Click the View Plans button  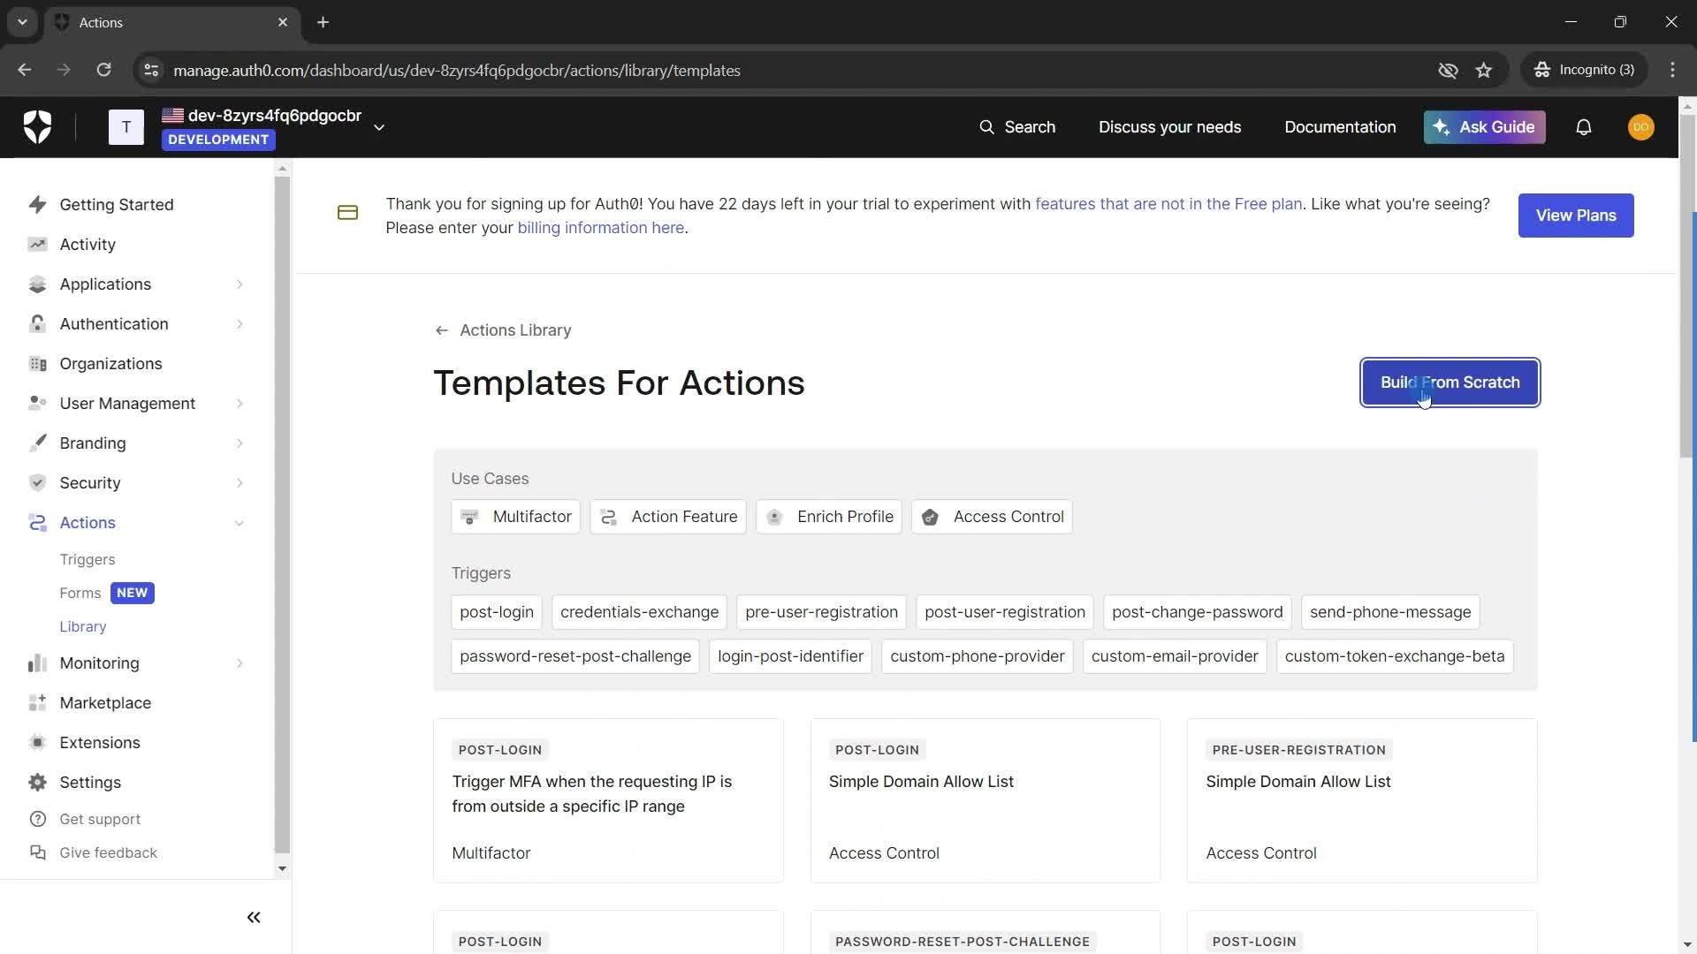pos(1576,216)
